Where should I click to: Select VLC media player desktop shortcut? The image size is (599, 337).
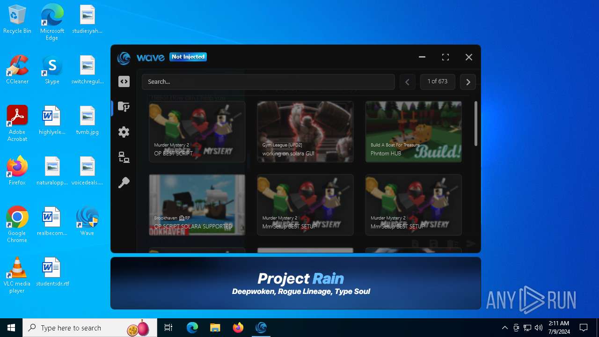[17, 275]
